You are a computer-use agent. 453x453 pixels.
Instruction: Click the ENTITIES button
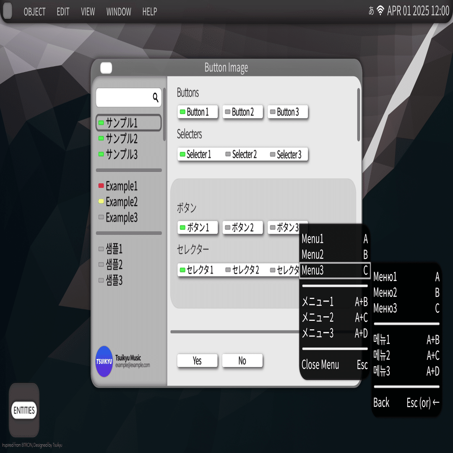click(24, 410)
